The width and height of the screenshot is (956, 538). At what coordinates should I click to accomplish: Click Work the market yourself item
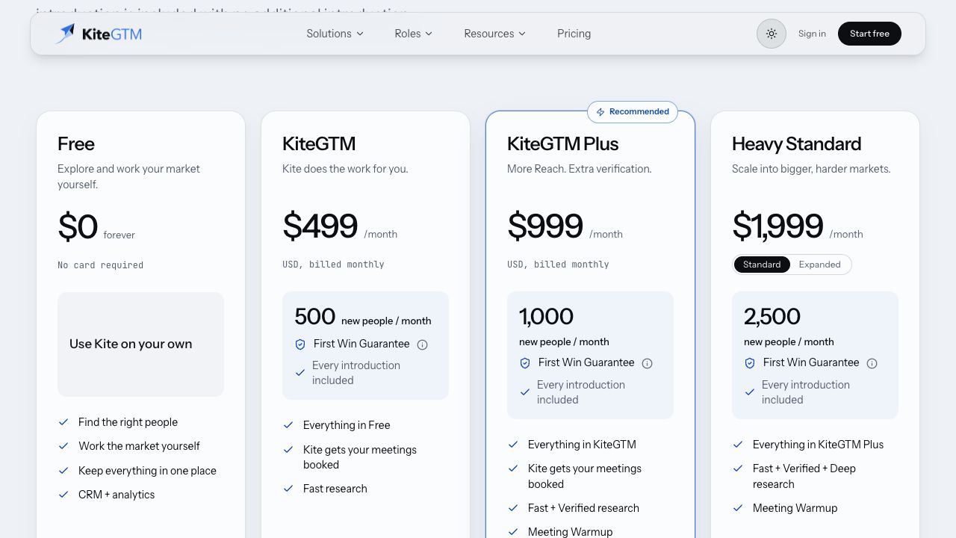pyautogui.click(x=139, y=446)
